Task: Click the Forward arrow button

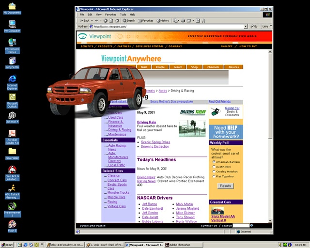Action: point(96,20)
